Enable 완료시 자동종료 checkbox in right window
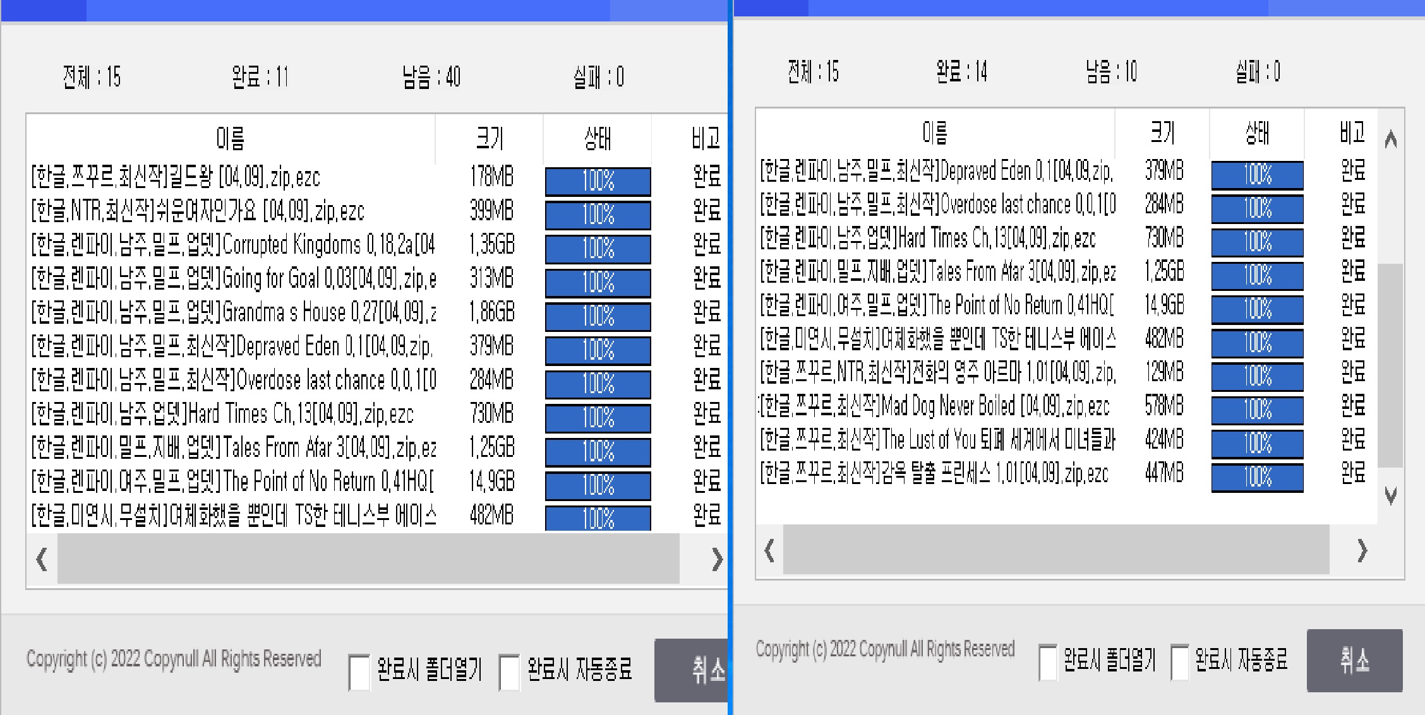Viewport: 1425px width, 715px height. 1179,662
